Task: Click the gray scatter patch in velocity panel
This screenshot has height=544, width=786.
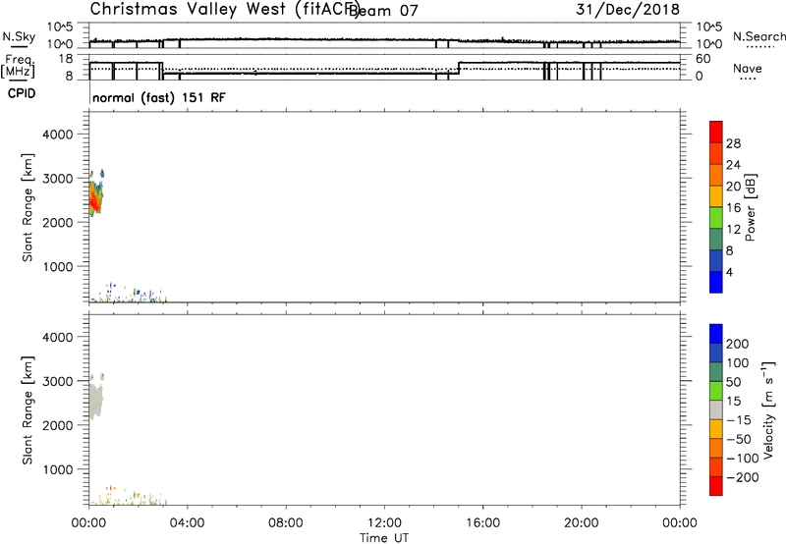Action: (x=95, y=401)
